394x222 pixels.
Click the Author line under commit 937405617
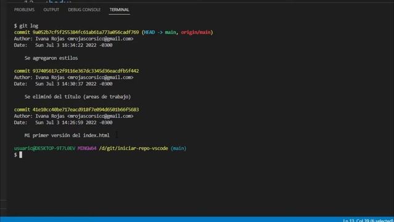(x=74, y=78)
